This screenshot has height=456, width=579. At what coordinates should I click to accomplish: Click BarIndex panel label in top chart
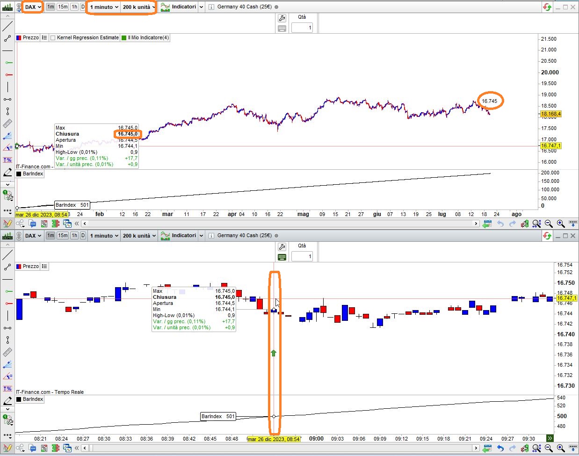coord(30,174)
